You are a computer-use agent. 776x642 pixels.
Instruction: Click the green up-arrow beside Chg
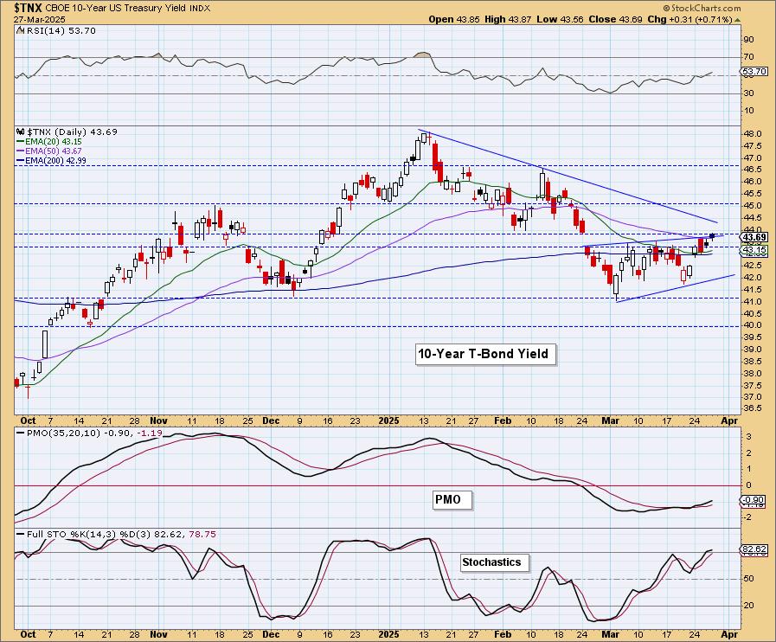click(737, 20)
